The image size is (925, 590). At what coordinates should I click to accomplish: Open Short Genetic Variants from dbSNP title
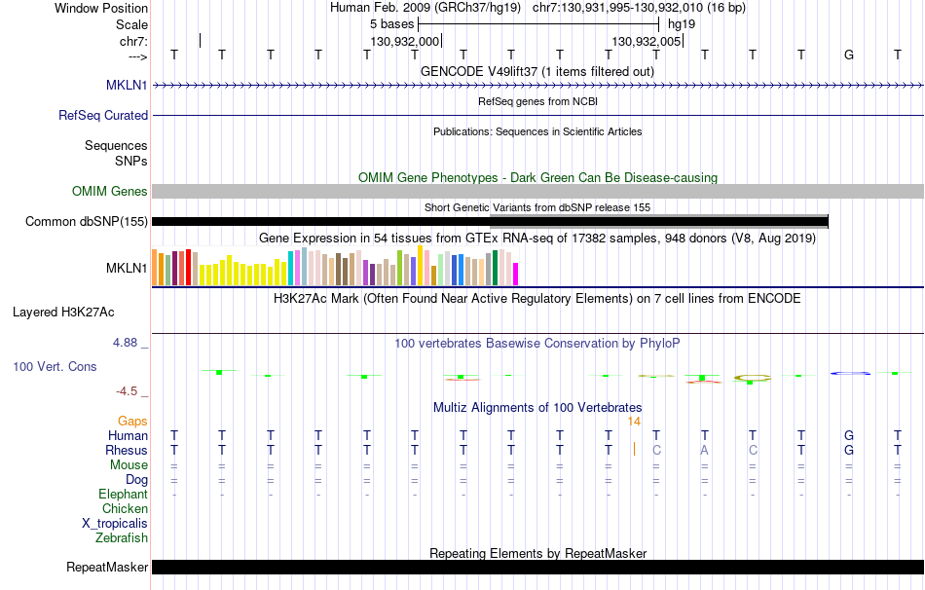[x=537, y=207]
